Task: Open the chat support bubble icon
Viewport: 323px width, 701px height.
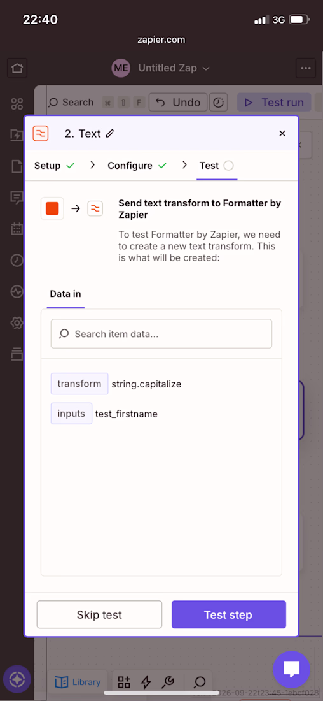Action: click(291, 669)
